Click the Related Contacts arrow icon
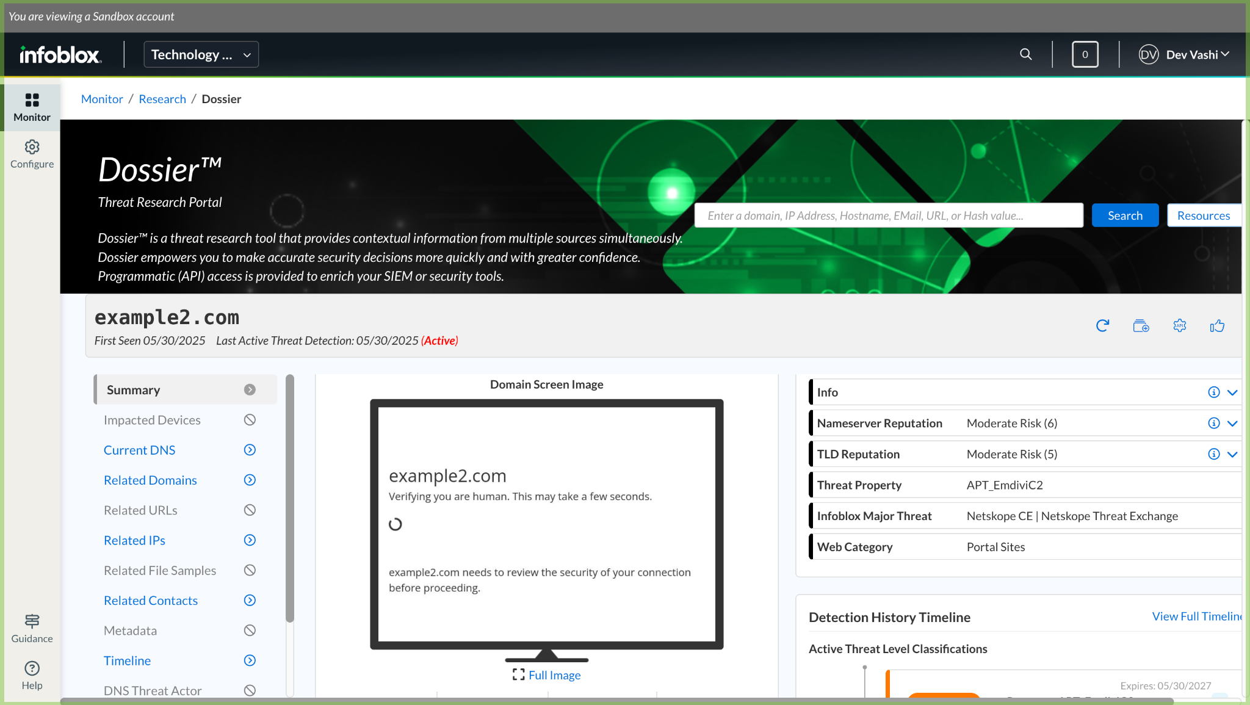Screen dimensions: 1250x705 [x=250, y=601]
